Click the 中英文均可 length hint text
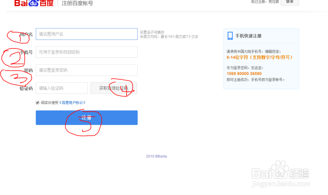 tap(169, 37)
